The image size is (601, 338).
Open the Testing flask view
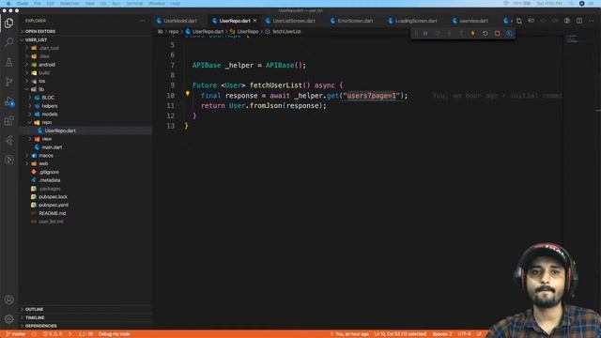pyautogui.click(x=8, y=62)
